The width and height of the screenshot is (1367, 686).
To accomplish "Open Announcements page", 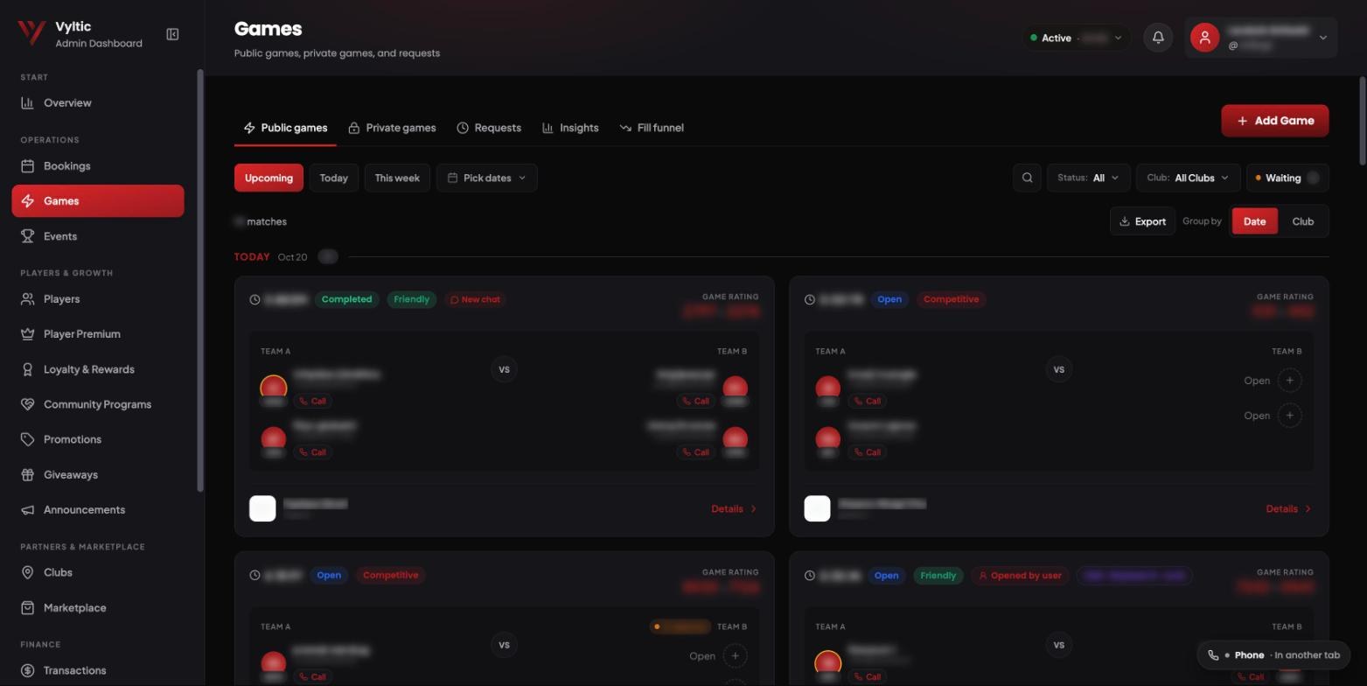I will click(98, 509).
